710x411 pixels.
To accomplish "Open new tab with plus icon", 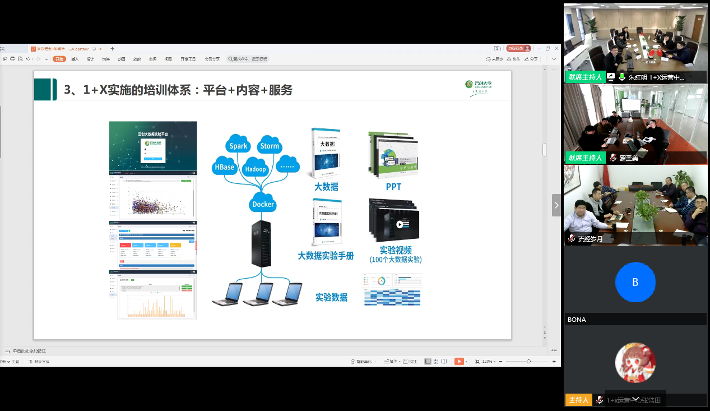I will 112,49.
